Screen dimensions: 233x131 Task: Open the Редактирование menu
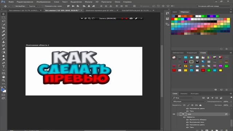(x=25, y=2)
